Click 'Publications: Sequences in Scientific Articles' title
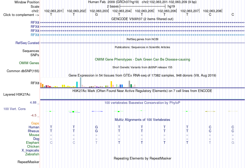This screenshot has height=168, width=245. pyautogui.click(x=142, y=47)
